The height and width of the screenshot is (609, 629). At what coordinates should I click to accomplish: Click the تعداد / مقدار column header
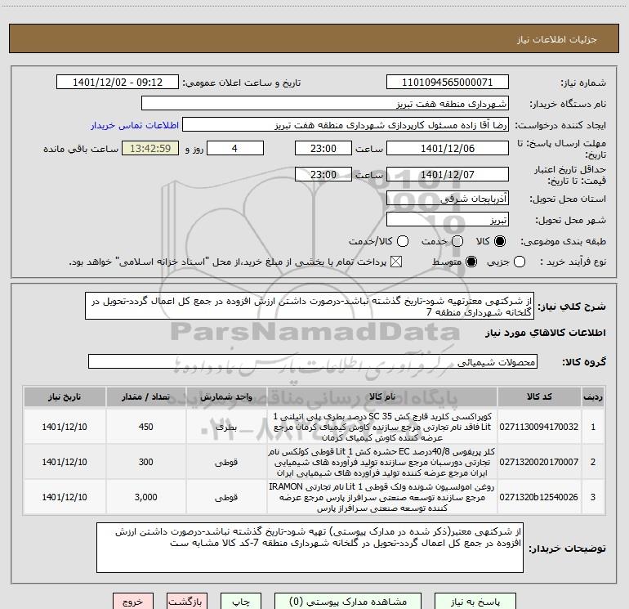[146, 397]
